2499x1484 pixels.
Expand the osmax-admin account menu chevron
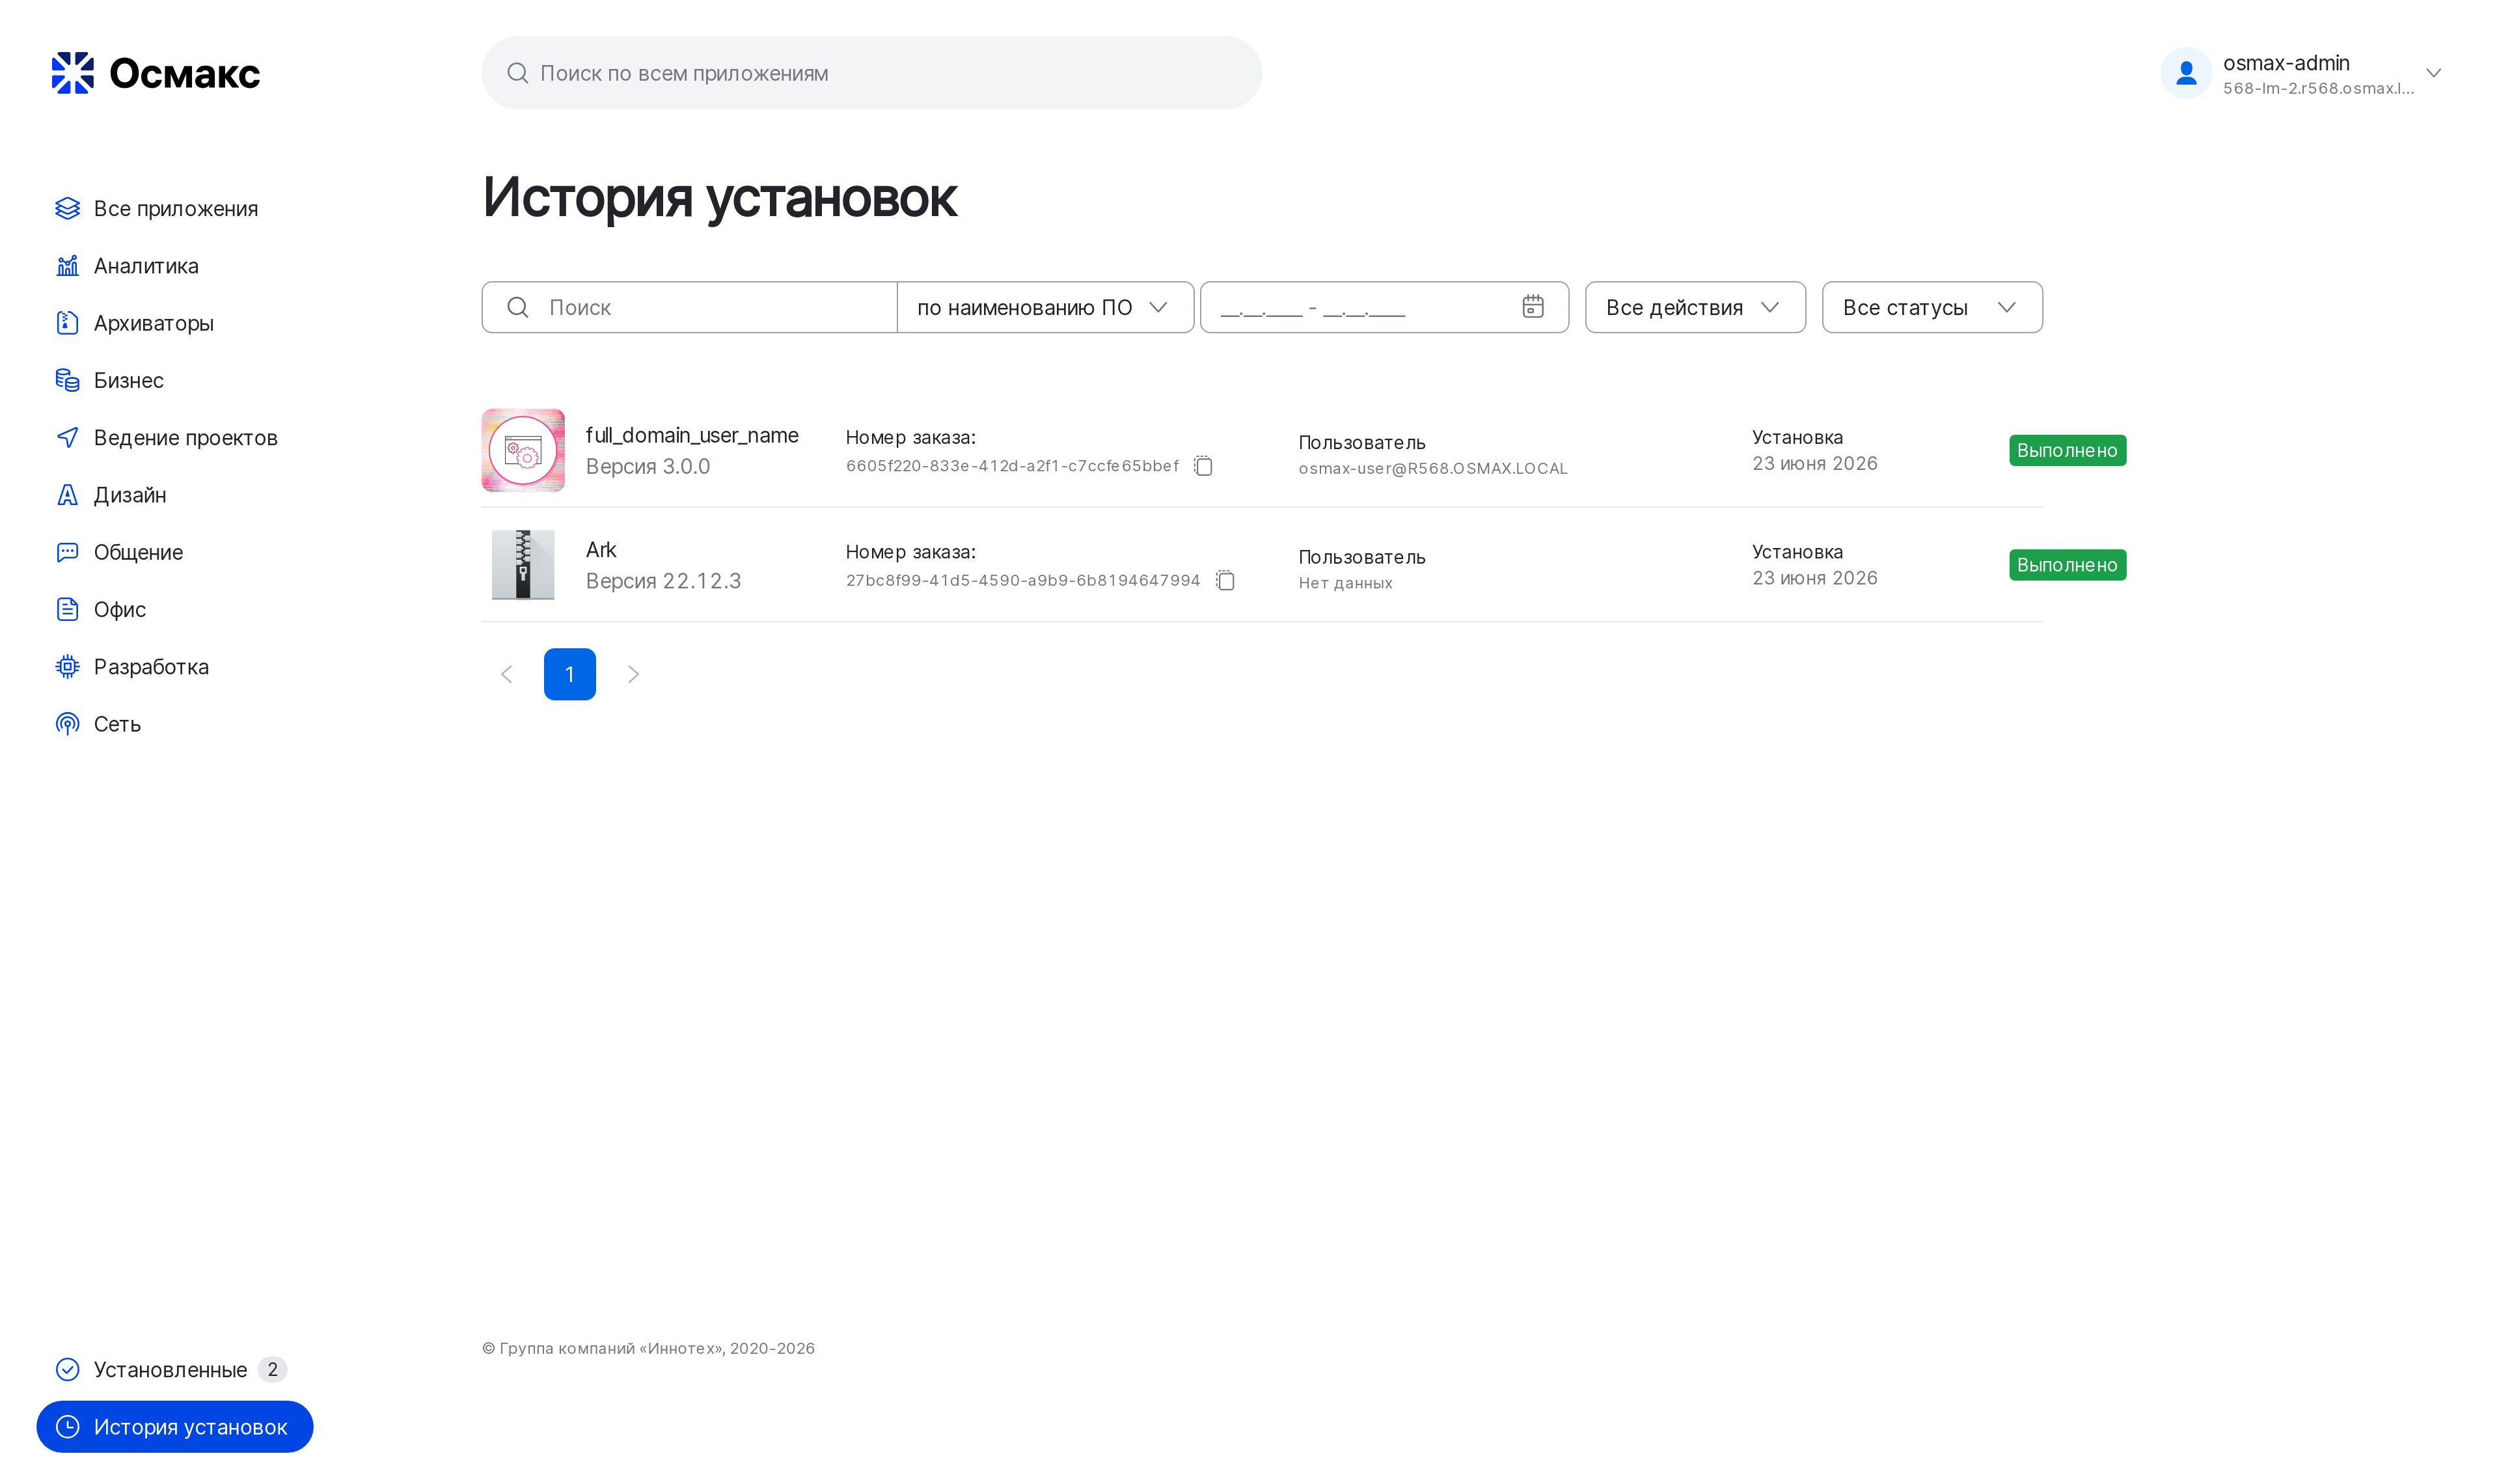[2433, 73]
